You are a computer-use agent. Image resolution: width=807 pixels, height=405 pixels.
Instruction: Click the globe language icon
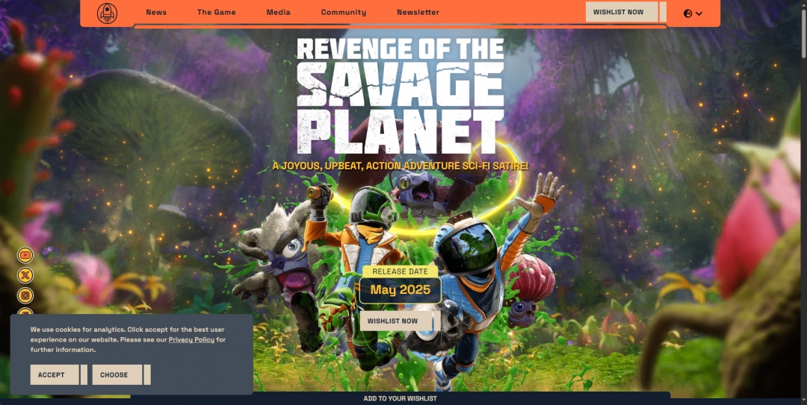coord(688,13)
